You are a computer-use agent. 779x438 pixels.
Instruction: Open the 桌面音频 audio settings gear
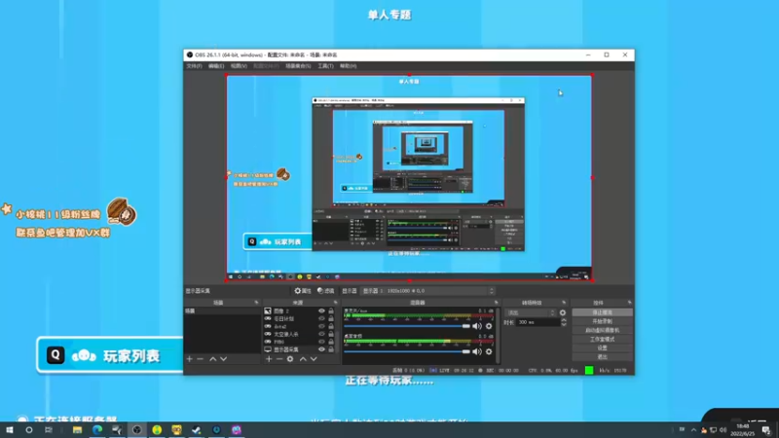[489, 351]
